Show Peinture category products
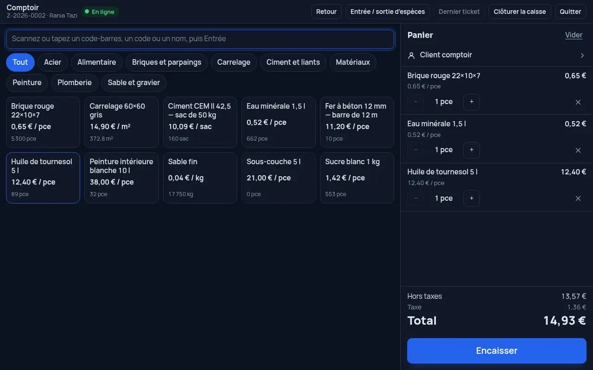The width and height of the screenshot is (593, 370). tap(27, 83)
